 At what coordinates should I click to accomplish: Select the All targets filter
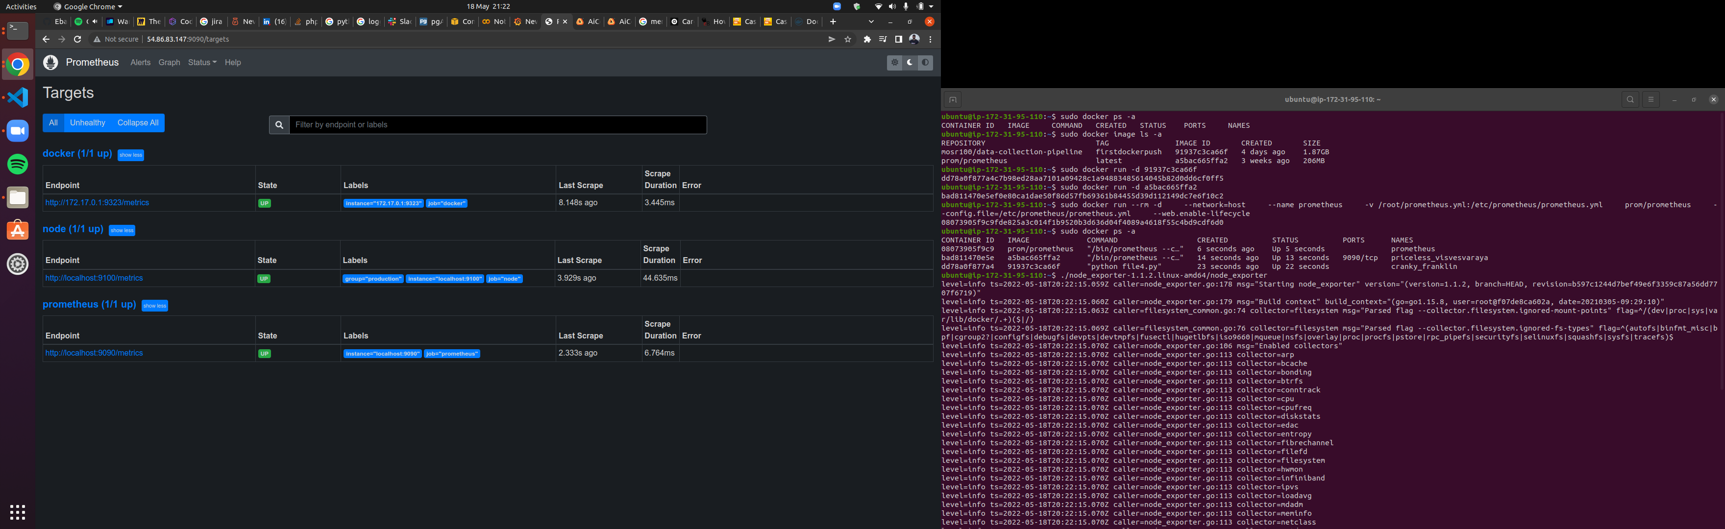[x=53, y=122]
